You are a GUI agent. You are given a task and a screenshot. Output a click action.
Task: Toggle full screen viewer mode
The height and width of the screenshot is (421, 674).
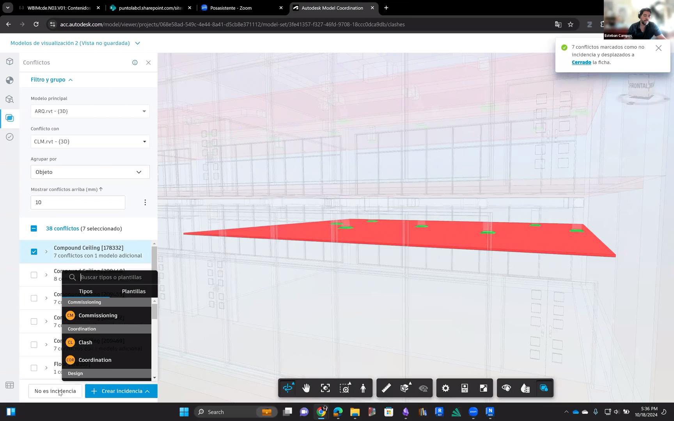(483, 388)
